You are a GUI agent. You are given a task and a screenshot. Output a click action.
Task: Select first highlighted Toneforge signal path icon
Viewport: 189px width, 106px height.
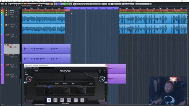coord(49,100)
